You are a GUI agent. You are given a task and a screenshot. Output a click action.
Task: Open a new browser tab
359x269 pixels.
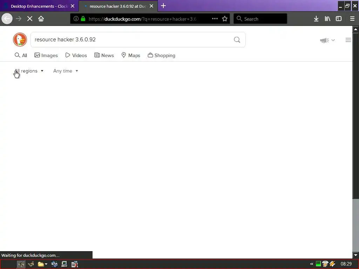coord(163,6)
